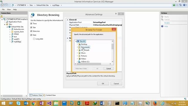This screenshot has width=188, height=106.
Task: Select the ITPMS application in Connections tree
Action: click(x=16, y=34)
